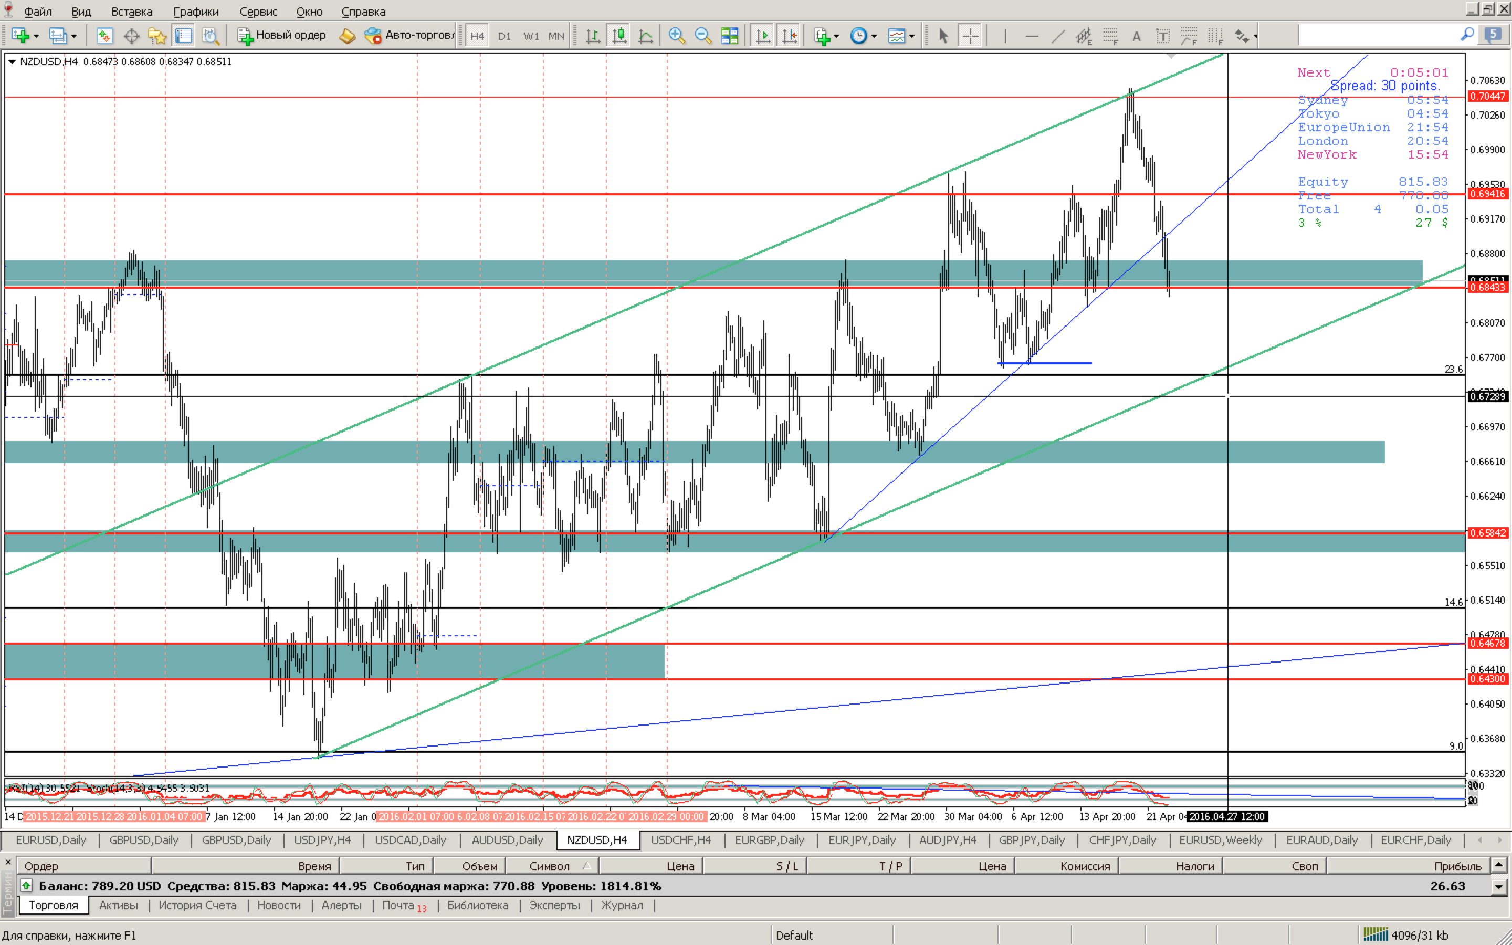Screen dimensions: 1512x945
Task: Click the Новый ордер button
Action: click(282, 35)
